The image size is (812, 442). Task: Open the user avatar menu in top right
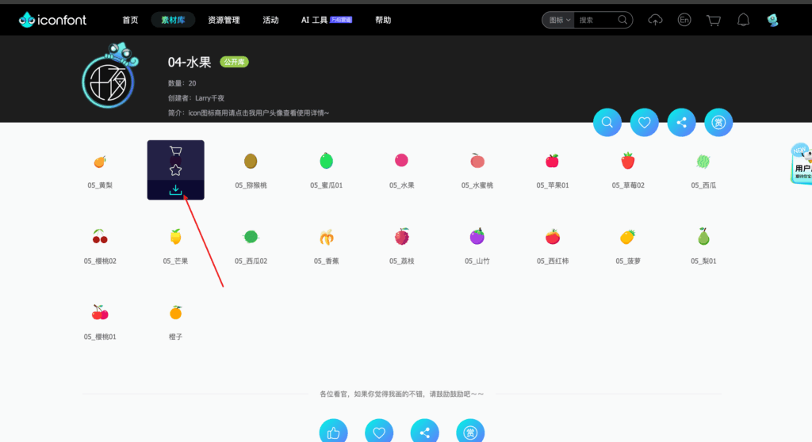click(x=772, y=20)
